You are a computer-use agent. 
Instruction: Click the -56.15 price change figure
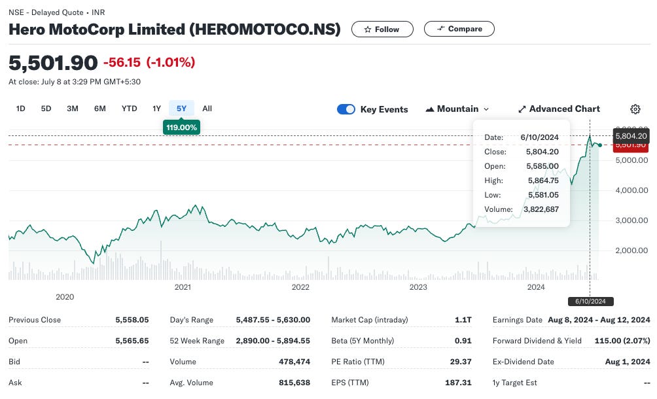click(x=122, y=62)
